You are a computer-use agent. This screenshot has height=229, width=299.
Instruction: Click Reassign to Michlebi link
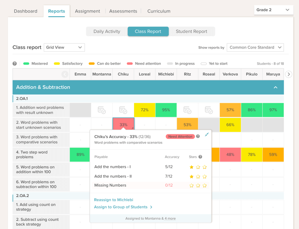pyautogui.click(x=114, y=200)
